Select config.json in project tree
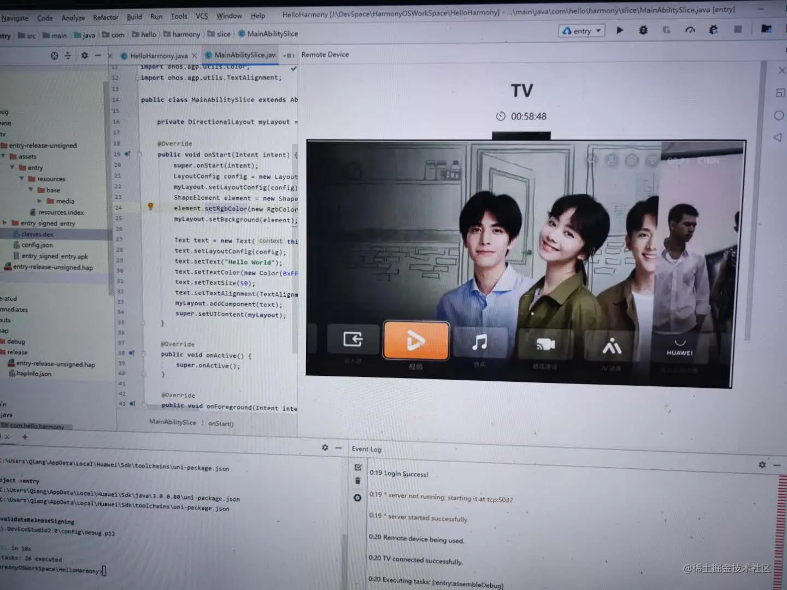787x590 pixels. [37, 245]
